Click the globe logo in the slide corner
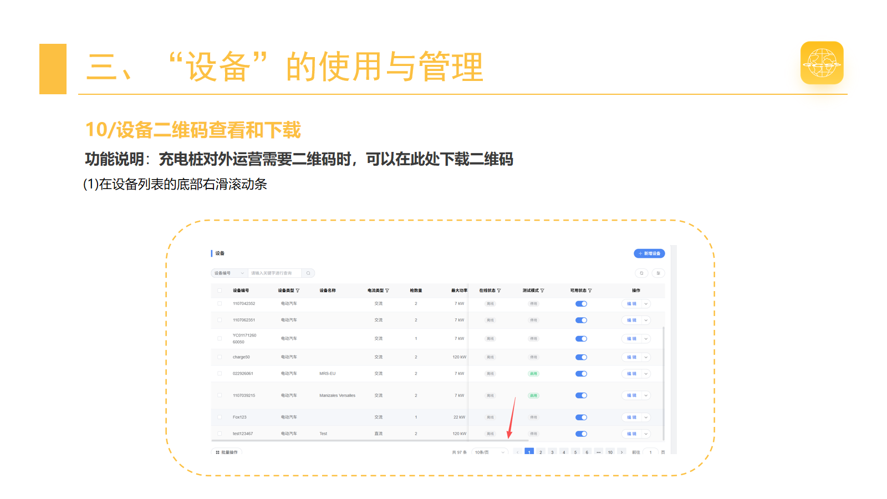This screenshot has height=499, width=887. [822, 63]
